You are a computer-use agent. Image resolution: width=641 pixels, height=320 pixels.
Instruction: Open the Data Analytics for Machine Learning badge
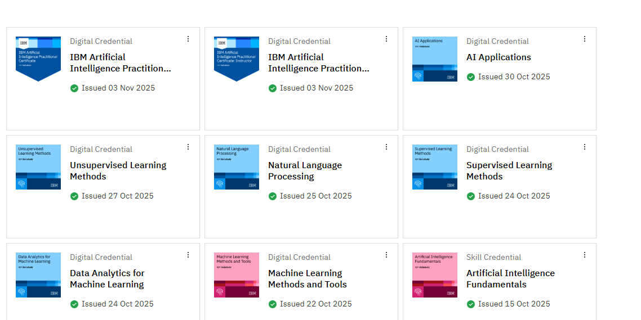[x=38, y=274]
